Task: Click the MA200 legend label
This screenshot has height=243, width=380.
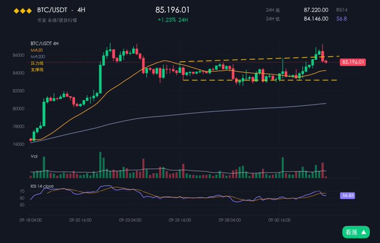Action: click(x=38, y=56)
